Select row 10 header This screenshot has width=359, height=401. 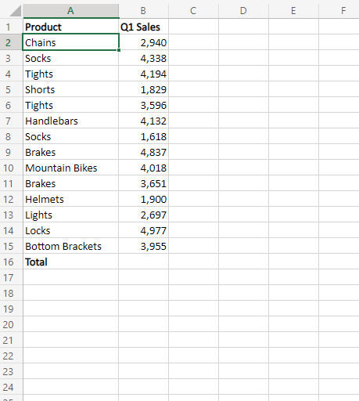point(11,168)
